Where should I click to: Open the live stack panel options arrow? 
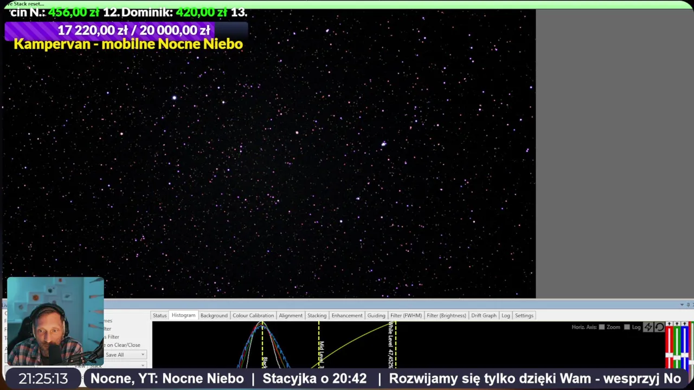(682, 305)
